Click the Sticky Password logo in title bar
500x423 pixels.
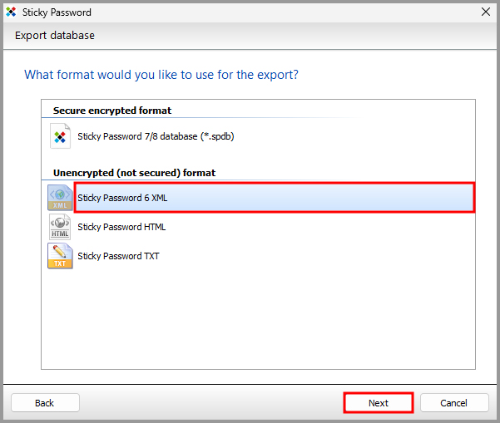(11, 12)
